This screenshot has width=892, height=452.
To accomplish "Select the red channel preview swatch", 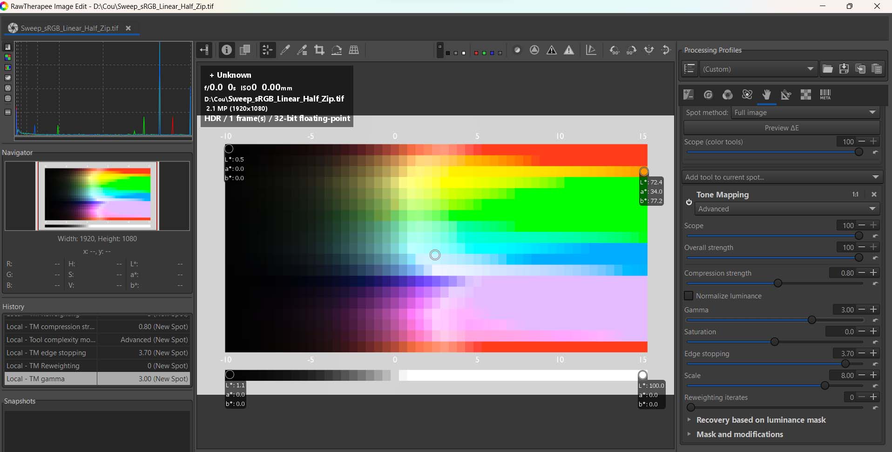I will pyautogui.click(x=476, y=53).
